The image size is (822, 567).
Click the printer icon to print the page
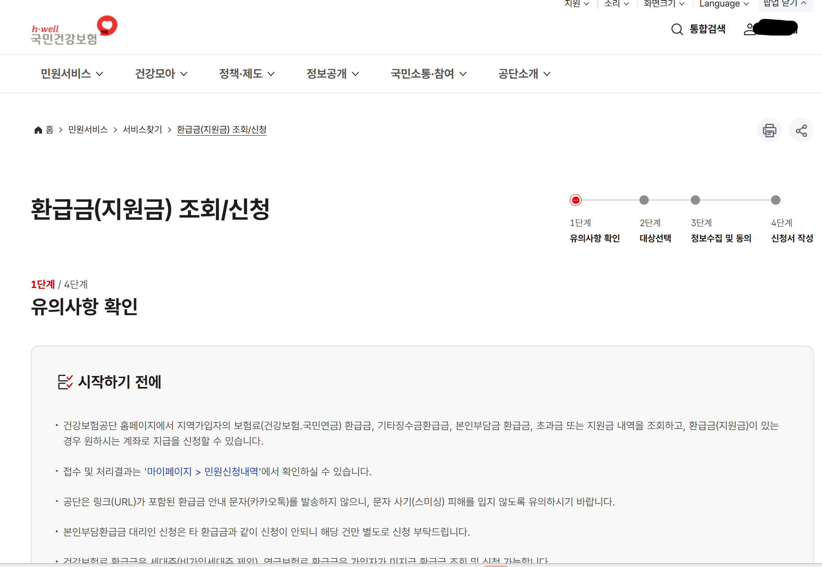769,130
